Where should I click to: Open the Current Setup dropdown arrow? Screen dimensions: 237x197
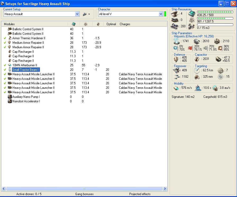[77, 14]
